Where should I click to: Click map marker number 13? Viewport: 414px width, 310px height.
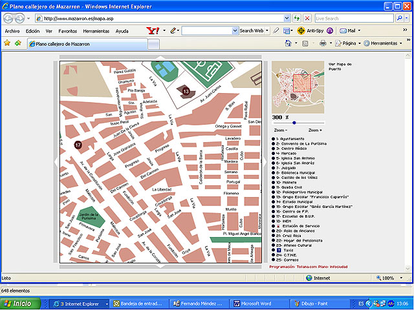point(186,92)
